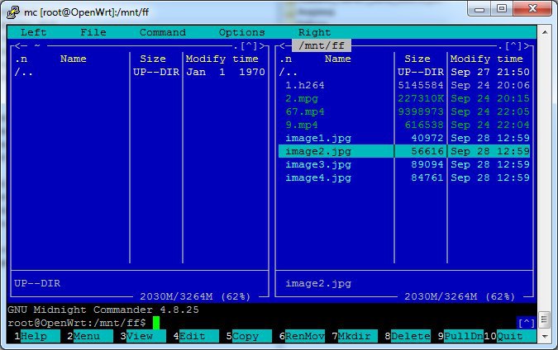Select highlighted file image2.jpg
The image size is (558, 350).
[x=404, y=151]
